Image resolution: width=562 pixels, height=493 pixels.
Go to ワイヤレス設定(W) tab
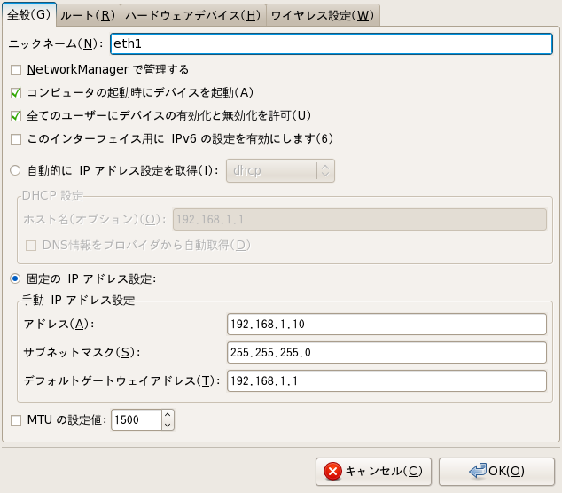pyautogui.click(x=323, y=15)
